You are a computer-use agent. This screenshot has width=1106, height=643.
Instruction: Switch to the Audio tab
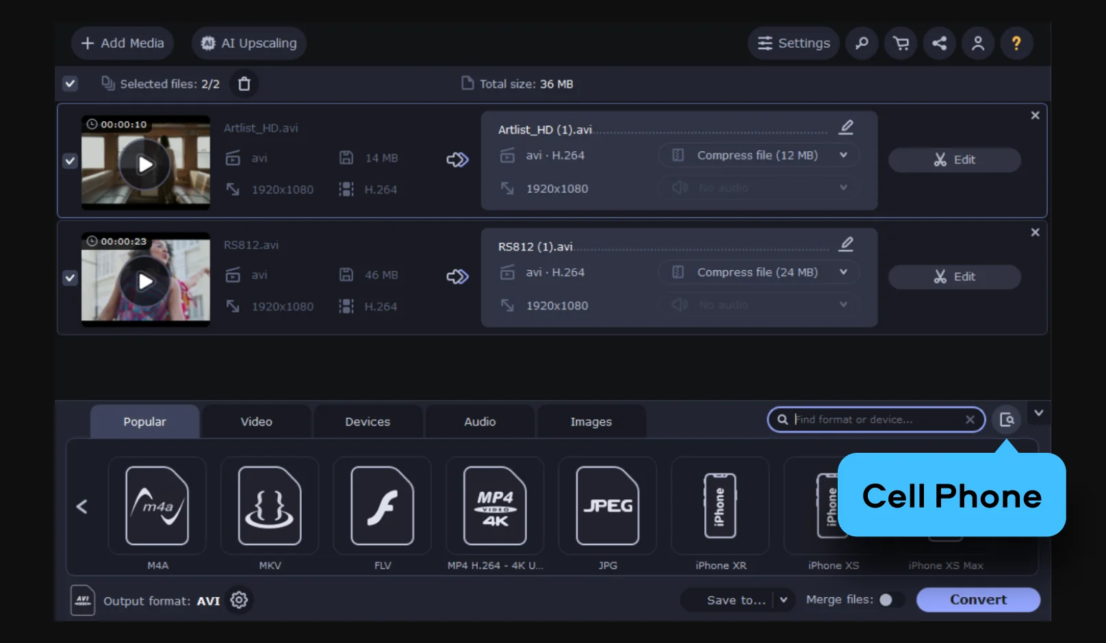(x=480, y=421)
